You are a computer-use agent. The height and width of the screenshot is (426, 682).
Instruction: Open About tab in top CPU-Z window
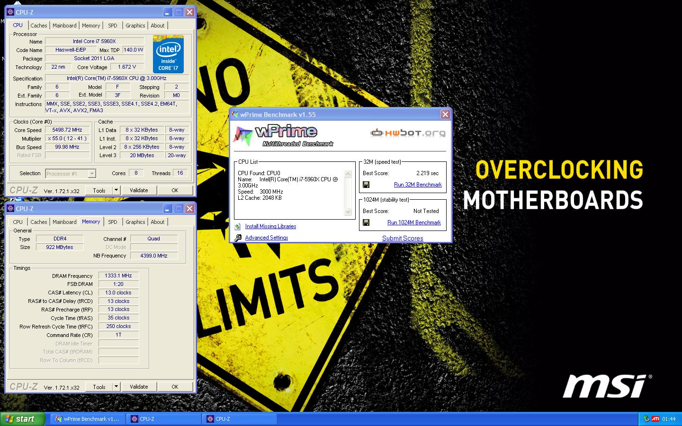(x=158, y=26)
